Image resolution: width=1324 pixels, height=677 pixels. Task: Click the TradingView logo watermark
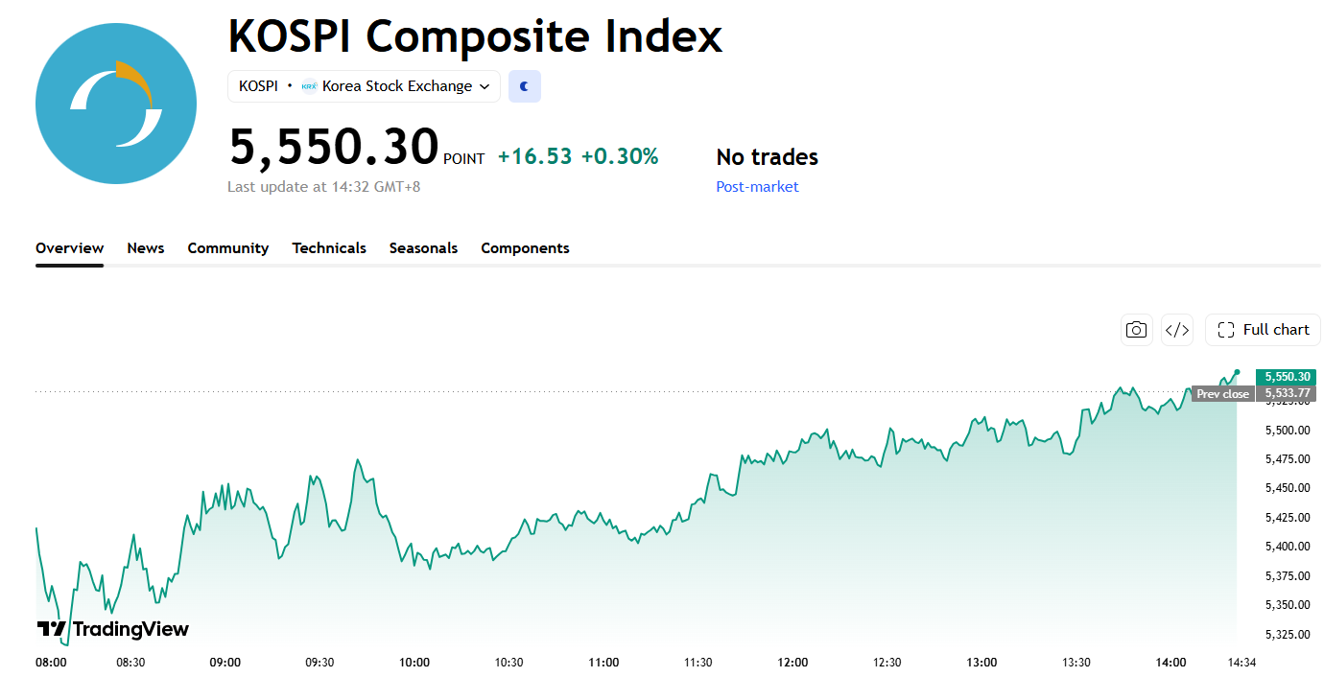click(113, 629)
